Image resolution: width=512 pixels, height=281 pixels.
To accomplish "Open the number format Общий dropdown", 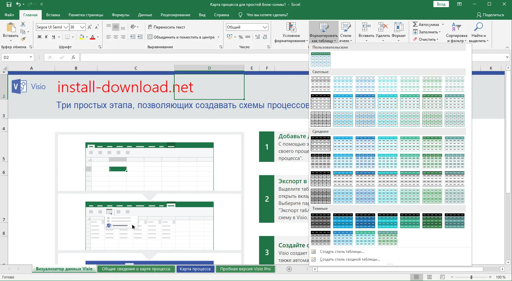I will tap(265, 27).
